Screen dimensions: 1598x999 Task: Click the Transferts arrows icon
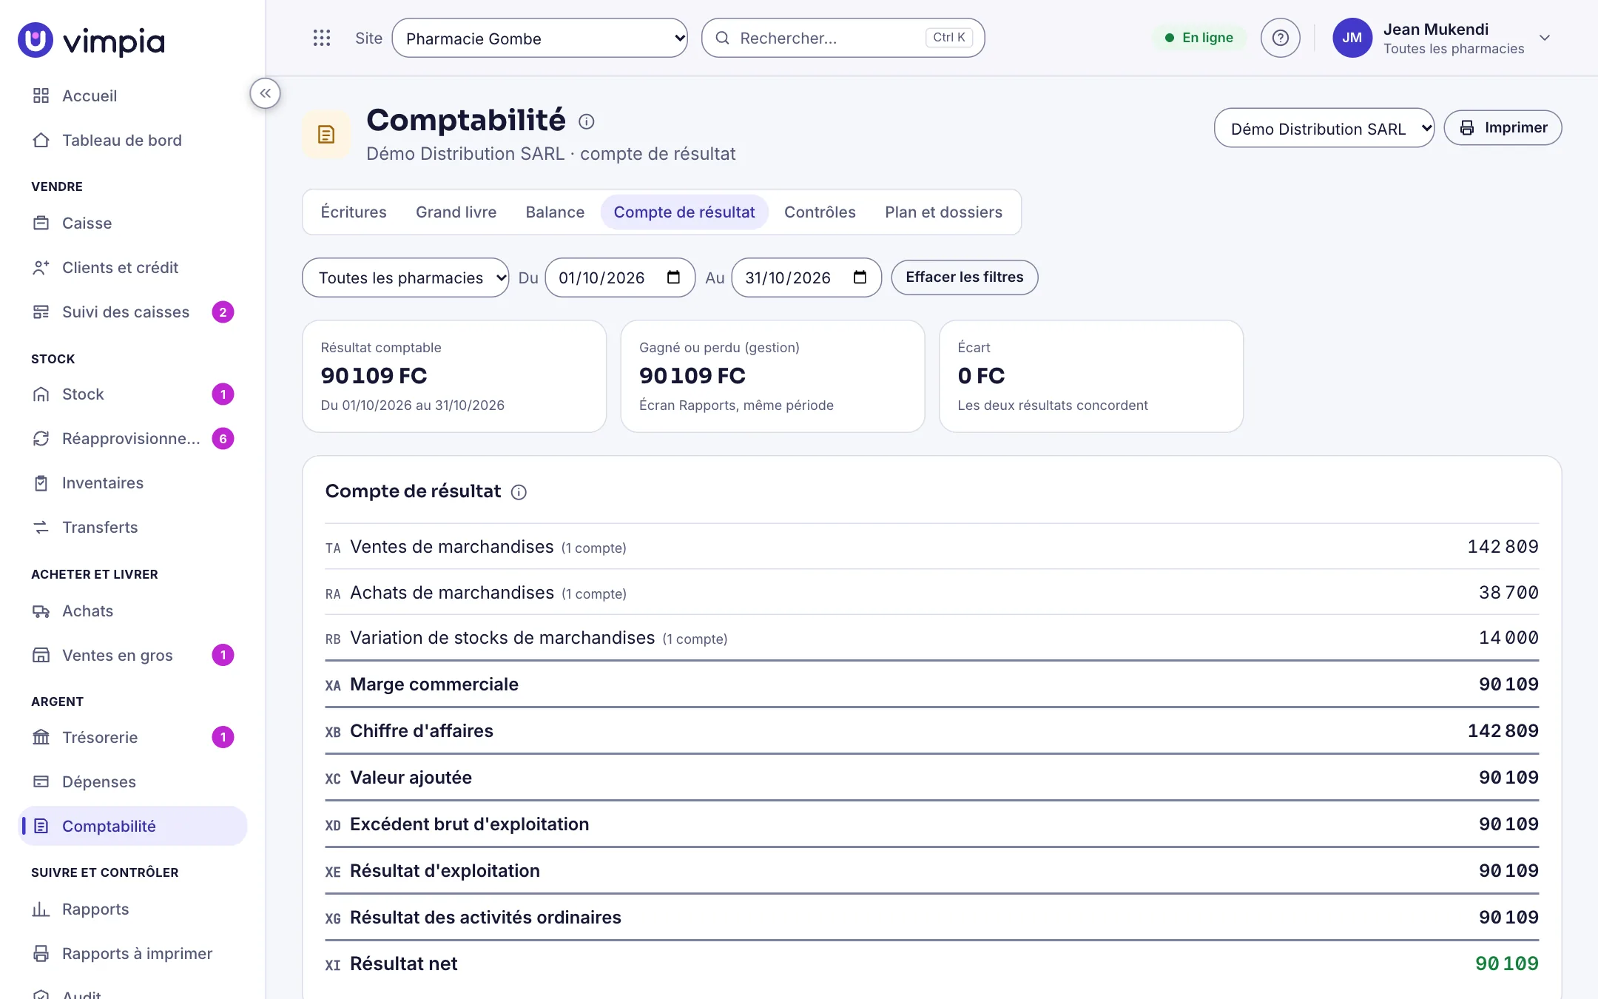pos(41,527)
